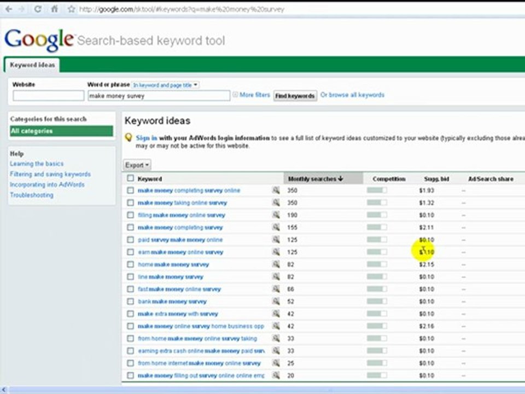Tick the select-all checkbox in the Keyword header
The width and height of the screenshot is (525, 394).
(130, 178)
